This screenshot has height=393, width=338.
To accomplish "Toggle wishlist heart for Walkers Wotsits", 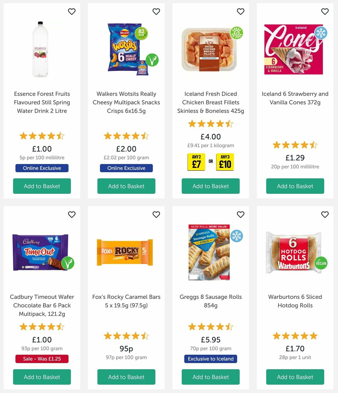I will 156,12.
